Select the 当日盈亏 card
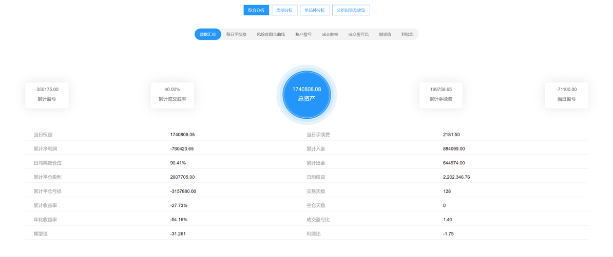The height and width of the screenshot is (257, 613). tap(566, 95)
